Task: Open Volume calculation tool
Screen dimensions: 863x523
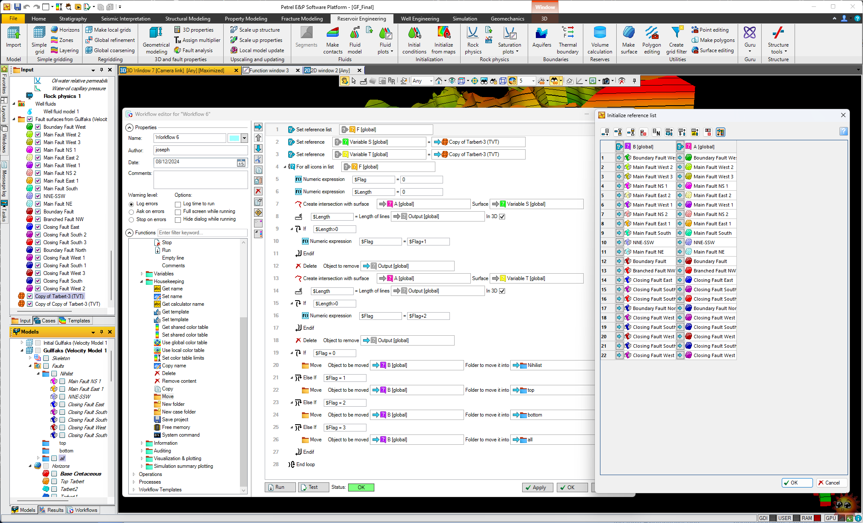Action: [x=600, y=40]
